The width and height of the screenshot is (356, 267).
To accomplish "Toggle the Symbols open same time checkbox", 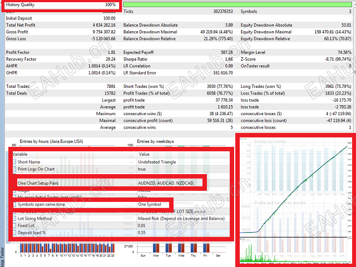I will pos(14,204).
